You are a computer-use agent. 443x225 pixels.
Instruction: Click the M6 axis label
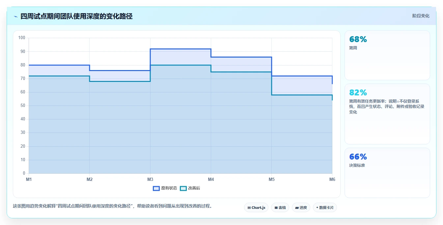[332, 179]
